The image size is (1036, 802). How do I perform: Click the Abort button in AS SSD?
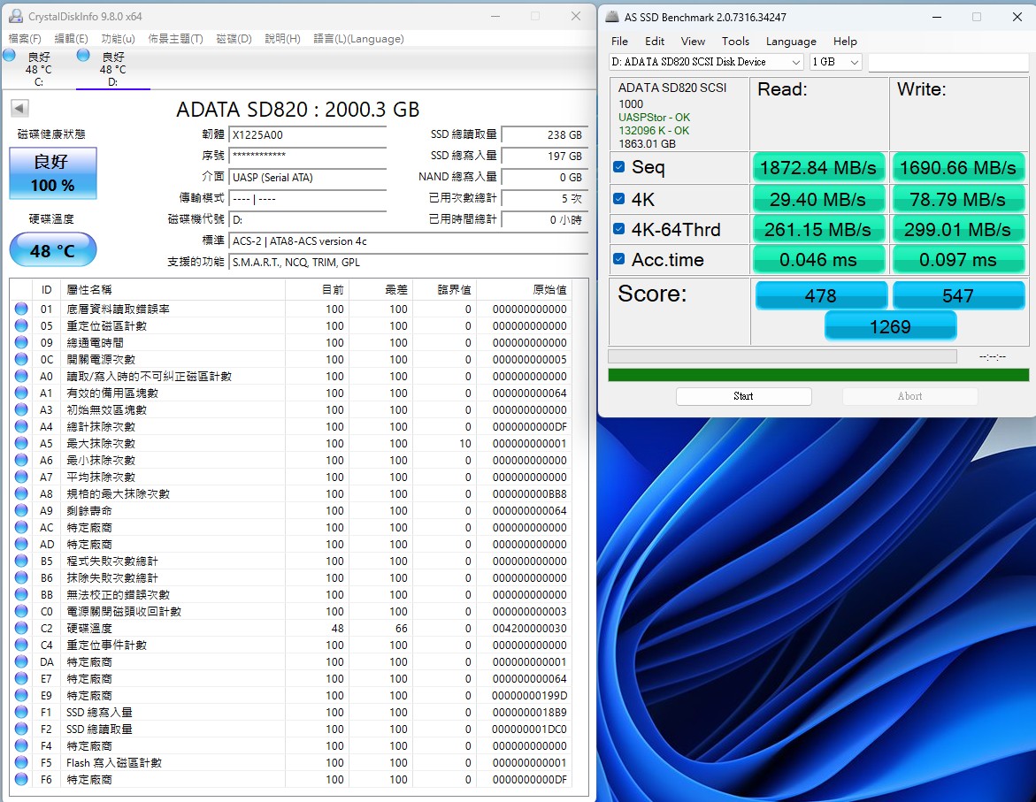point(909,396)
